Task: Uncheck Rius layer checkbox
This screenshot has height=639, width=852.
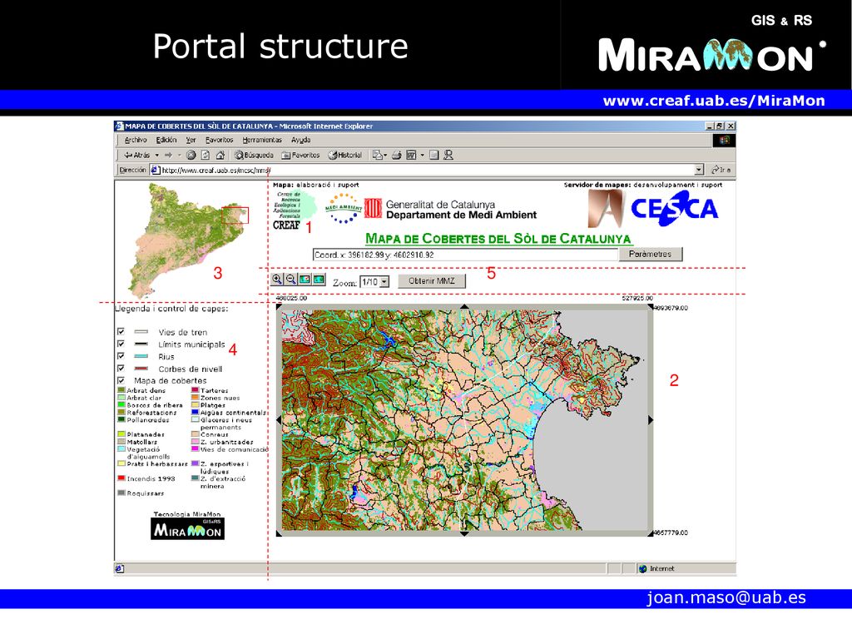Action: [121, 356]
